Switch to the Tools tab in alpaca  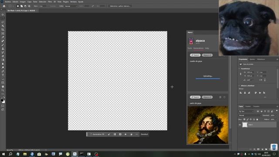pos(190,48)
